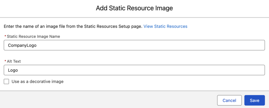The width and height of the screenshot is (269, 108).
Task: Click the Add Static Resource Image heading
Action: (134, 8)
